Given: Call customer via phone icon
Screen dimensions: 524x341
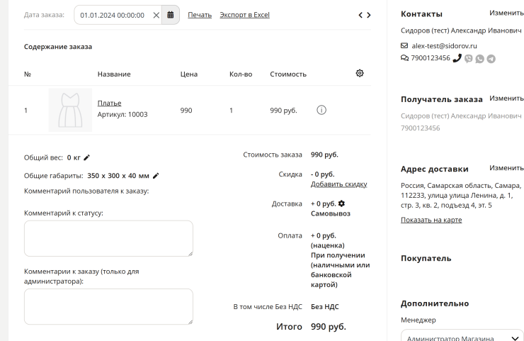Looking at the screenshot, I should tap(457, 58).
